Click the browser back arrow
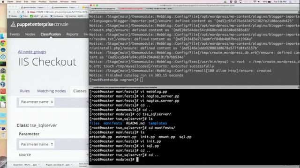This screenshot has height=168, width=300. [x=10, y=12]
